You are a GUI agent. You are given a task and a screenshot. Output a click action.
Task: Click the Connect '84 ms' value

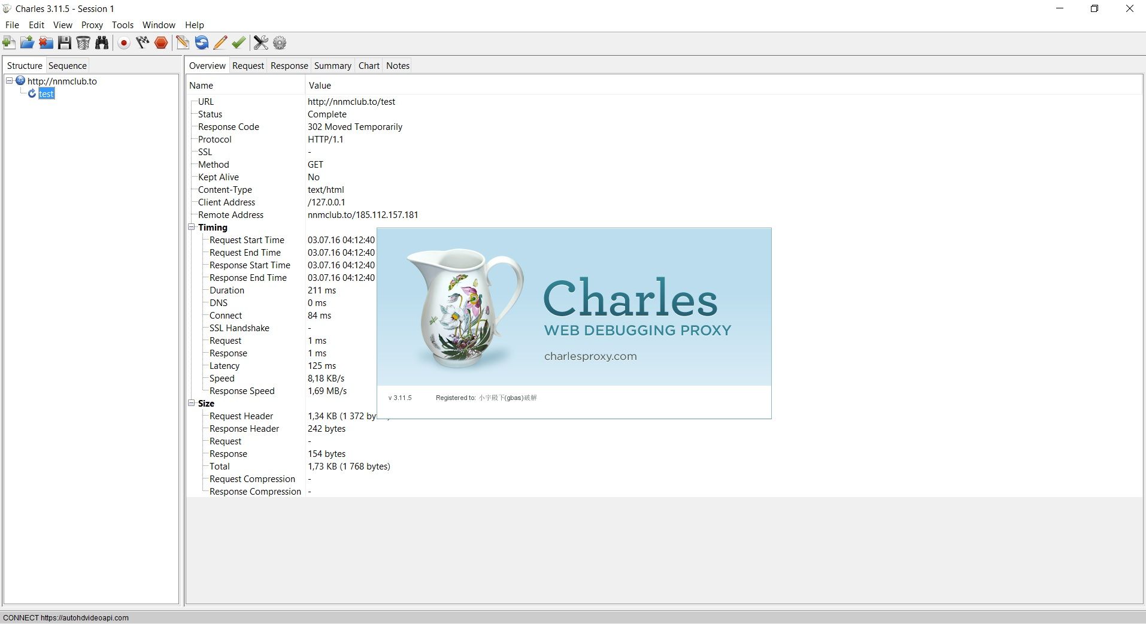319,315
